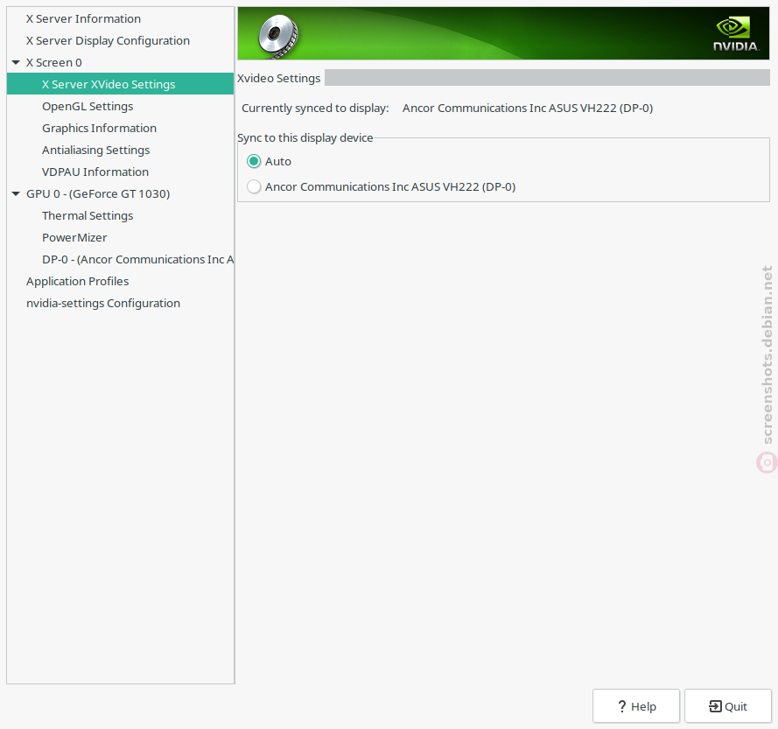Select DP-0 Ancor Communications display entry

137,259
